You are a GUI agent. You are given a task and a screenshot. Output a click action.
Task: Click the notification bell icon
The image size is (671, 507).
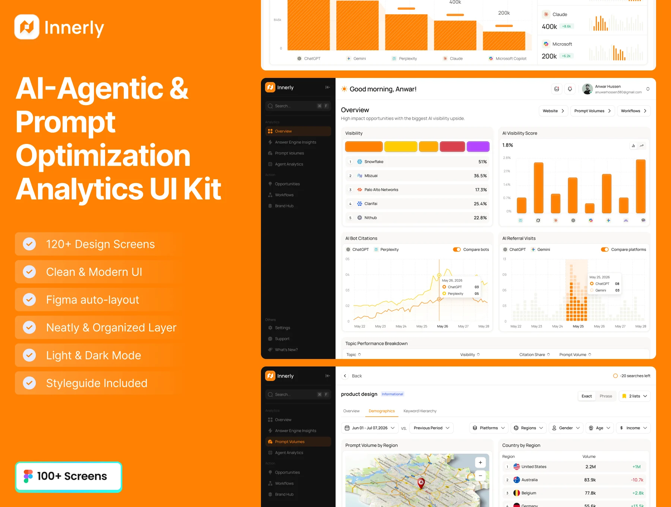click(x=570, y=89)
